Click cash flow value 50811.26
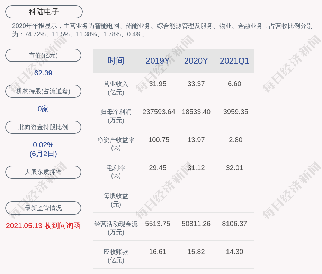This screenshot has height=274, width=322. [x=196, y=224]
